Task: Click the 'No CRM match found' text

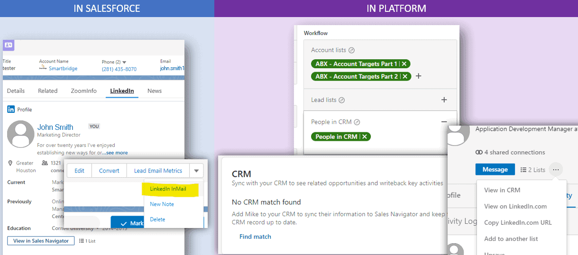Action: [x=266, y=202]
